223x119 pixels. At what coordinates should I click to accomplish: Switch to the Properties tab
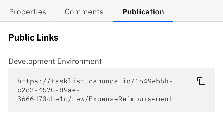[27, 12]
